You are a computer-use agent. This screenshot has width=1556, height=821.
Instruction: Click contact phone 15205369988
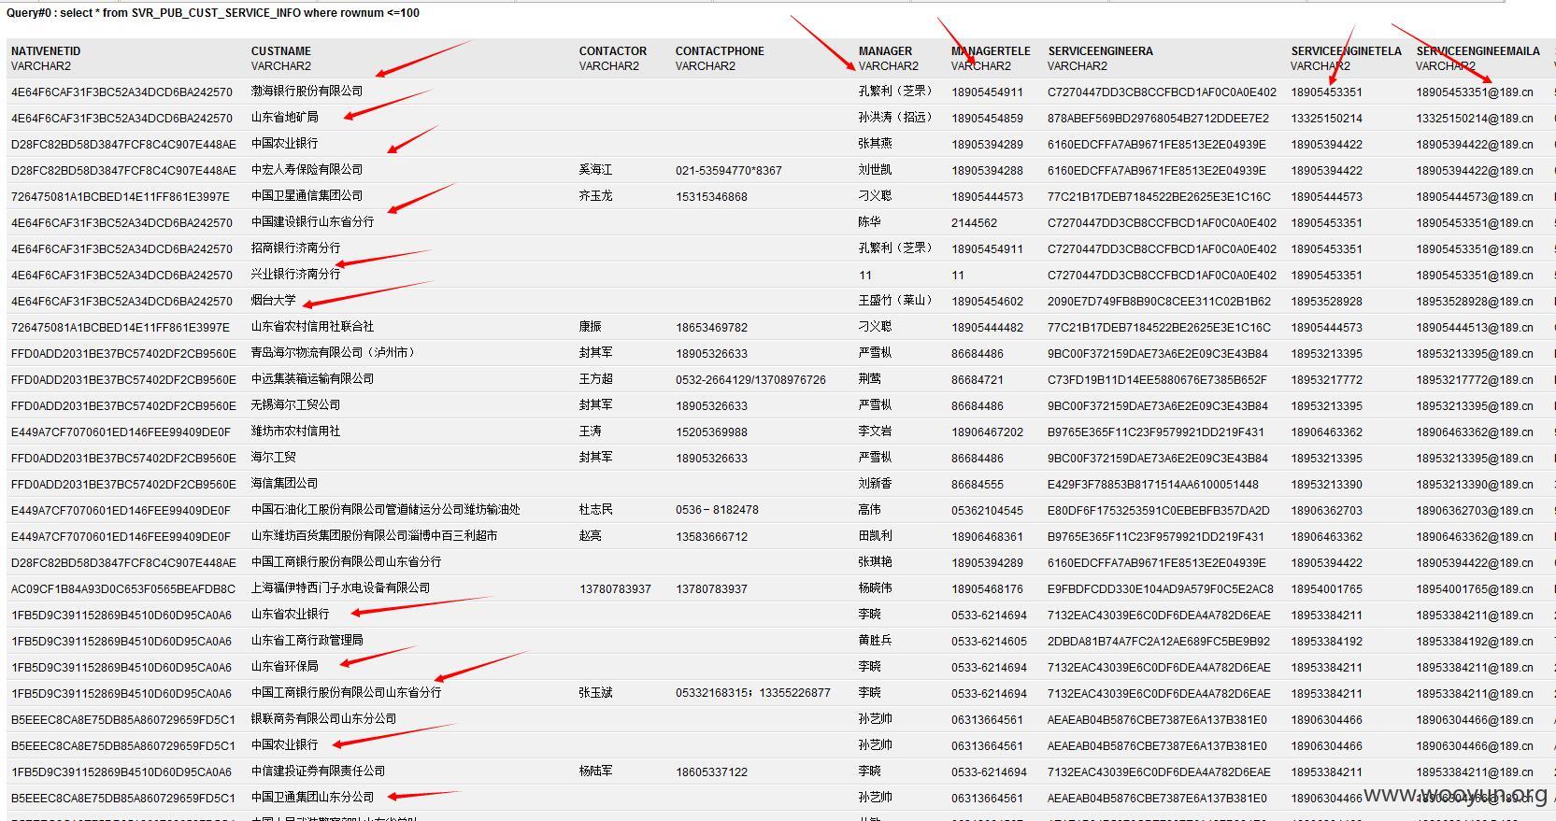click(711, 432)
